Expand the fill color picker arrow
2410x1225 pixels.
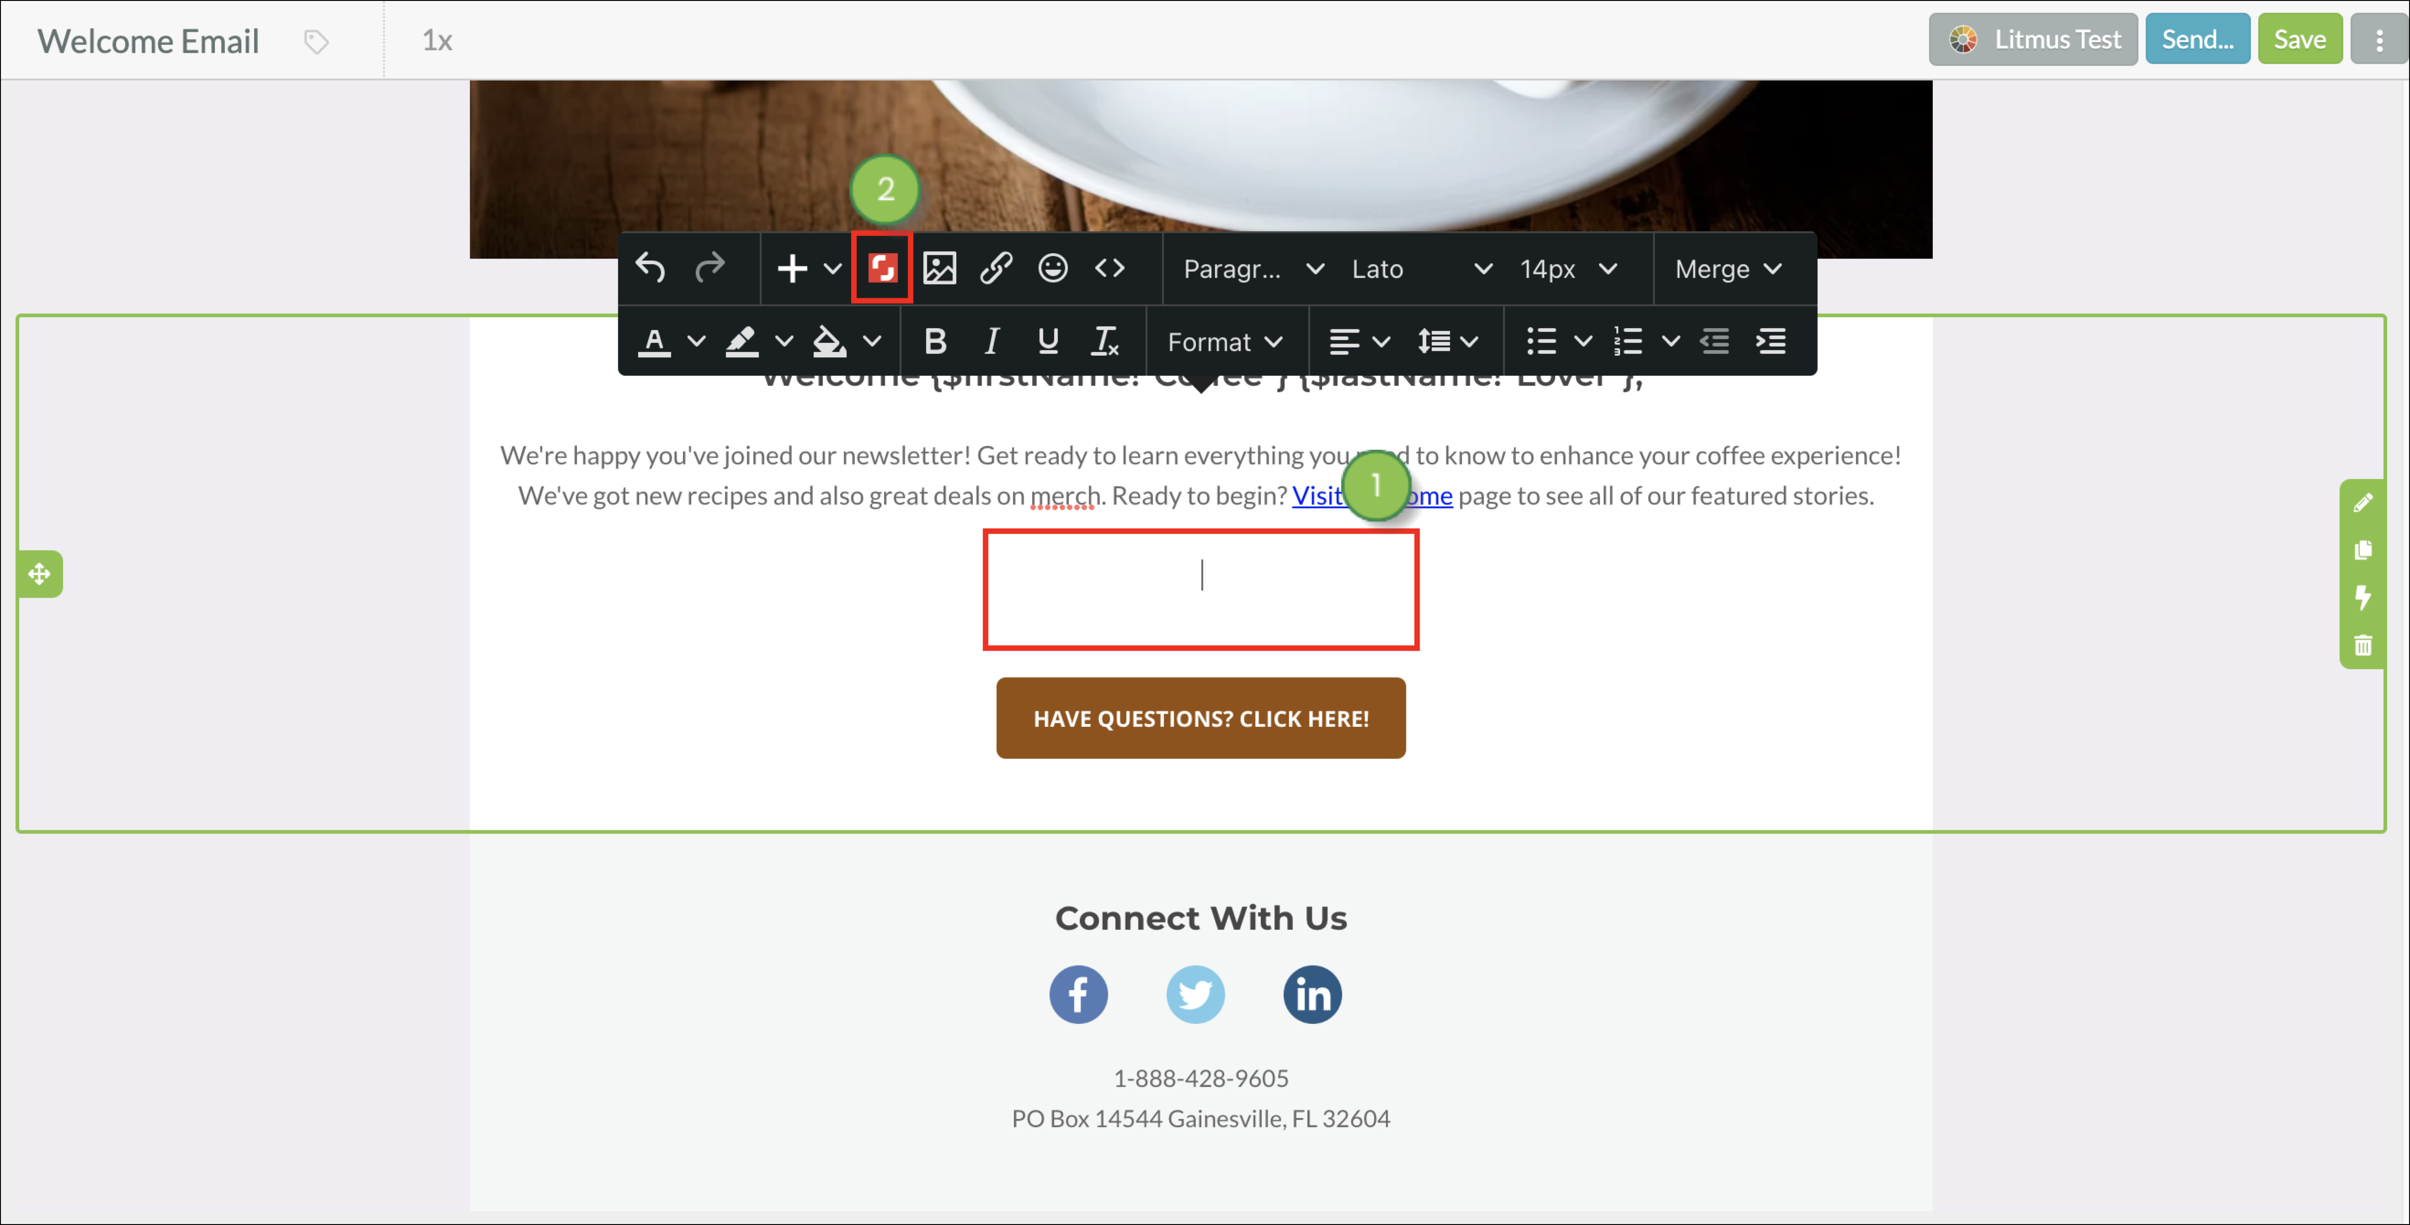coord(872,341)
